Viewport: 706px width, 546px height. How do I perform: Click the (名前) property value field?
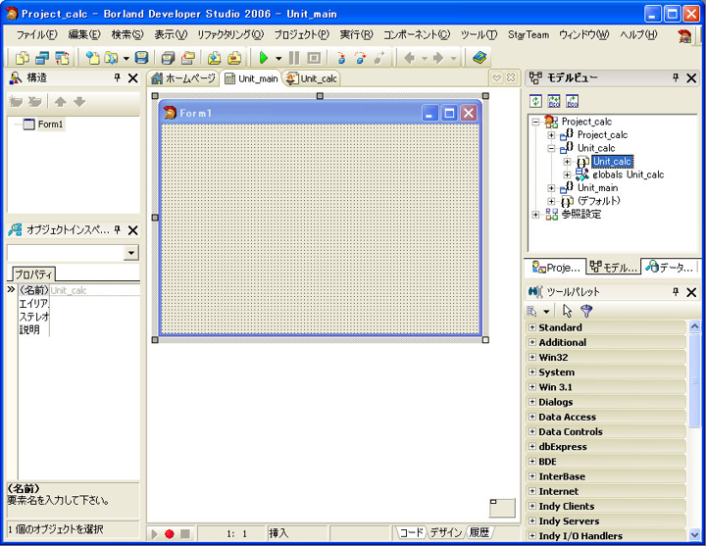point(93,290)
